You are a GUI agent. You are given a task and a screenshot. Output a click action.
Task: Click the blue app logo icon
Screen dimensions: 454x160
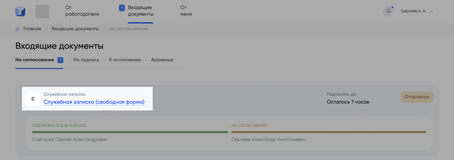(20, 11)
